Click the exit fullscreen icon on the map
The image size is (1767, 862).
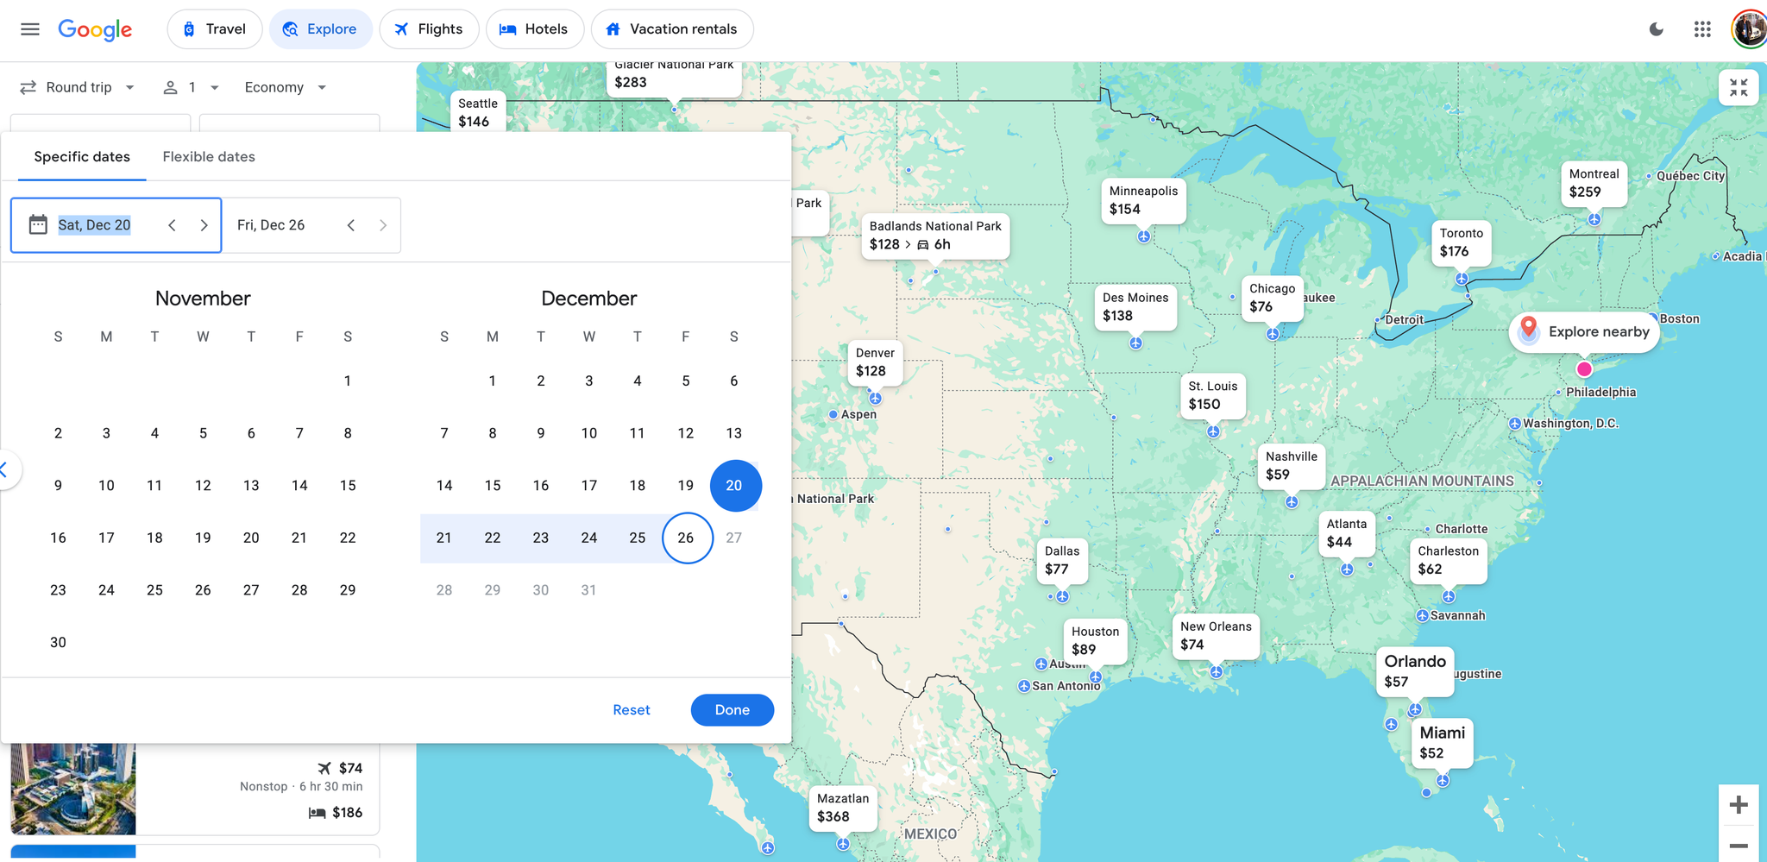[x=1739, y=87]
